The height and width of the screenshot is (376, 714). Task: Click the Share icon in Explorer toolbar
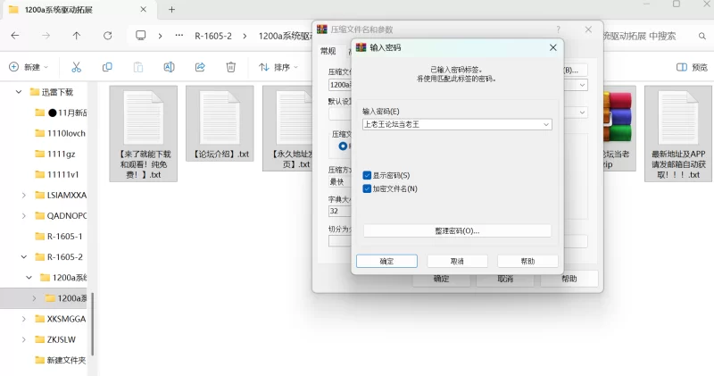pos(200,67)
